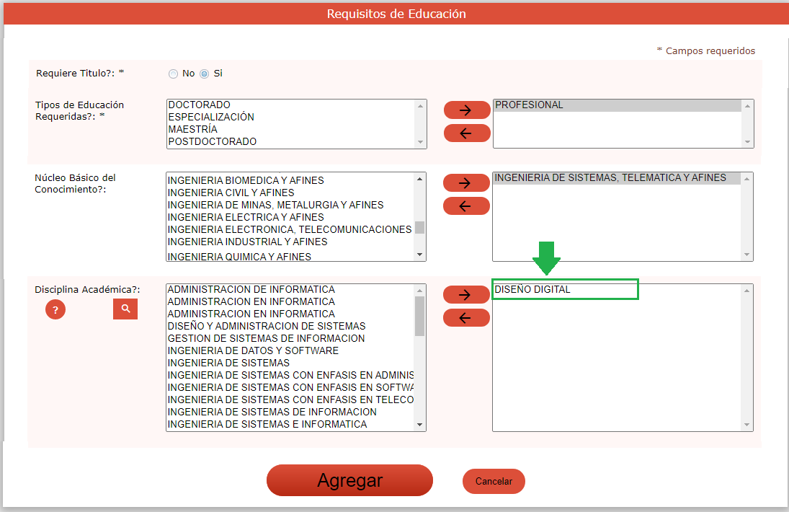Select DOCTORADO in education types list
The width and height of the screenshot is (789, 512).
click(291, 105)
